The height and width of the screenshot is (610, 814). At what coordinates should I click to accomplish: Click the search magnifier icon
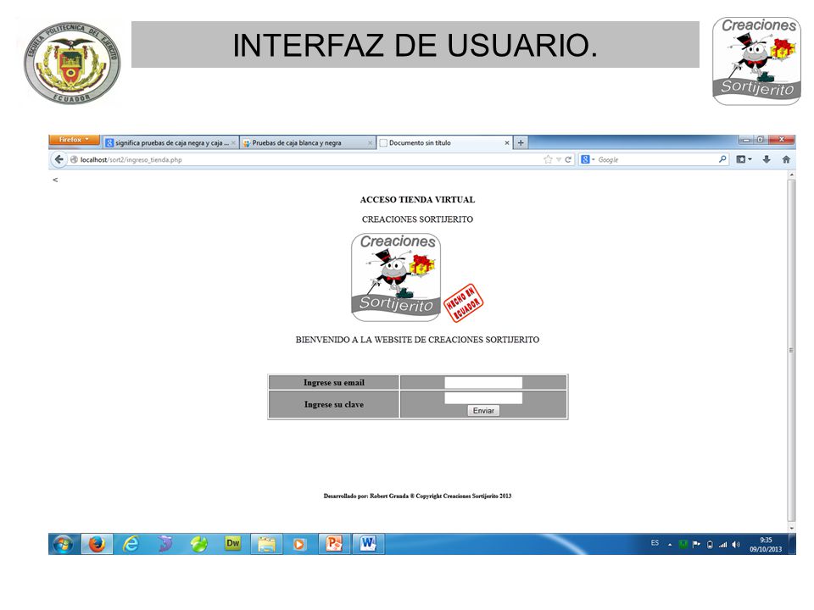coord(722,159)
